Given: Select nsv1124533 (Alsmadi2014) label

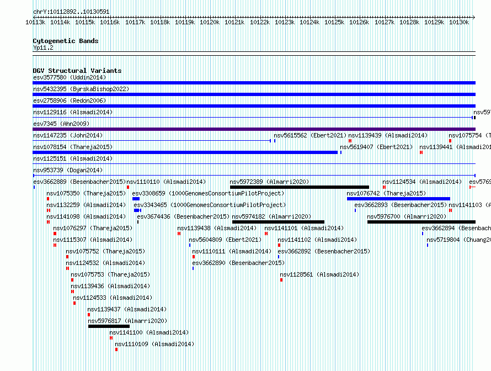Looking at the screenshot, I should 113,298.
